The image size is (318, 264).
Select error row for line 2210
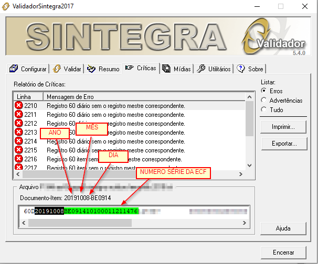tap(130, 106)
